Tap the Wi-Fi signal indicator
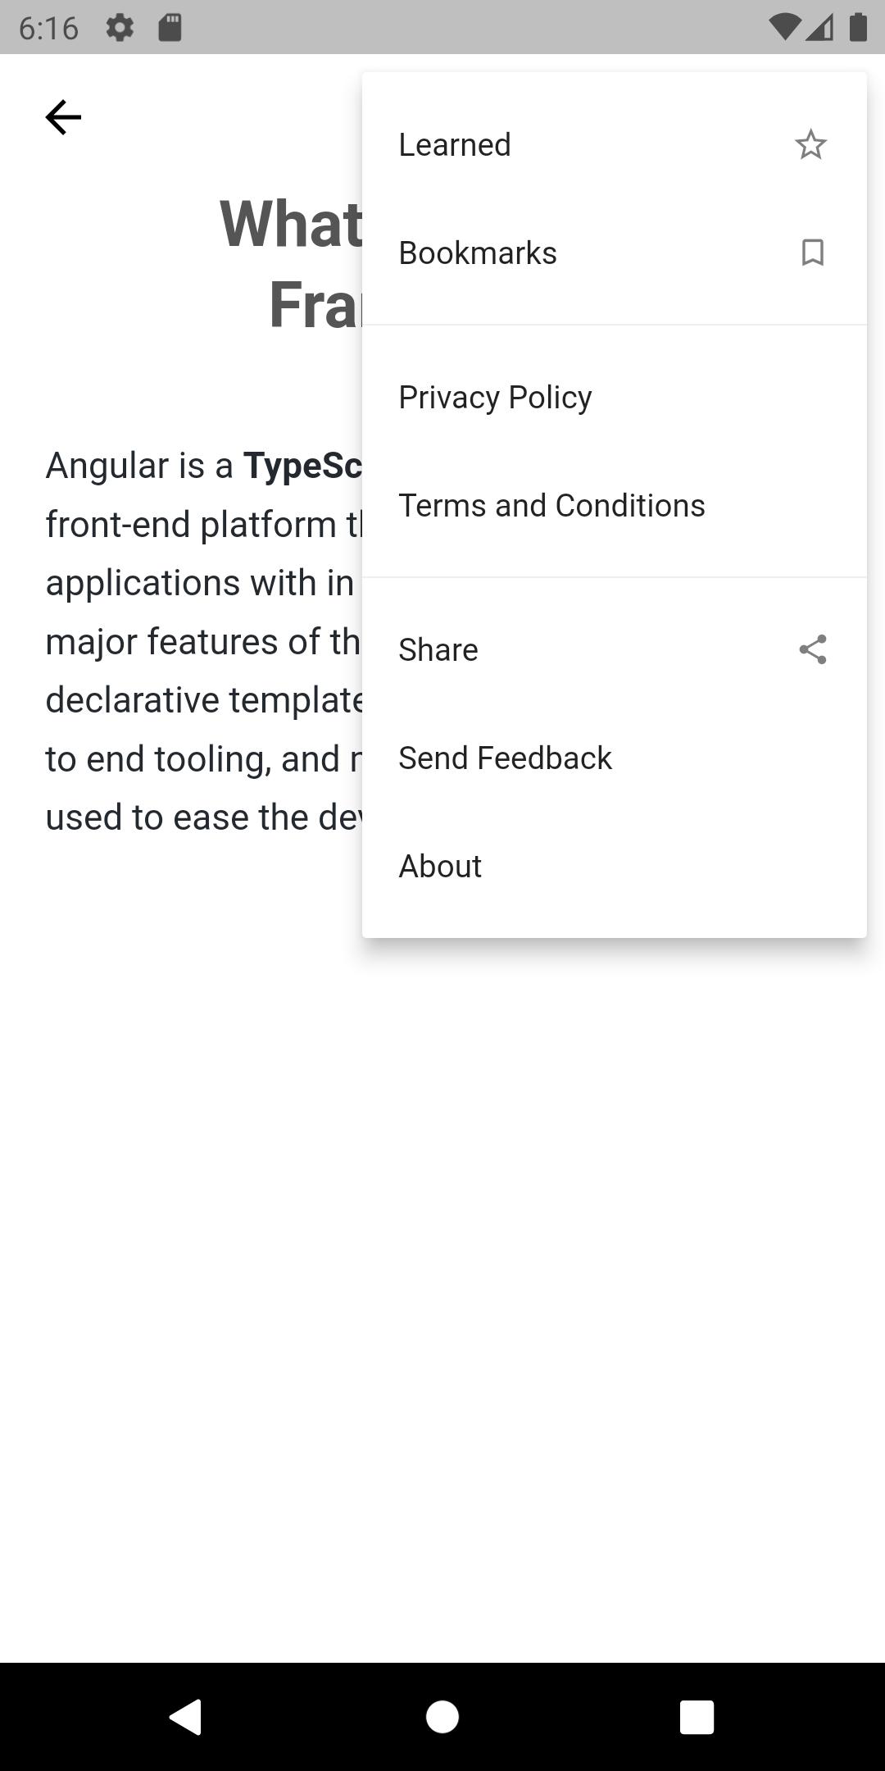The image size is (885, 1771). [783, 28]
